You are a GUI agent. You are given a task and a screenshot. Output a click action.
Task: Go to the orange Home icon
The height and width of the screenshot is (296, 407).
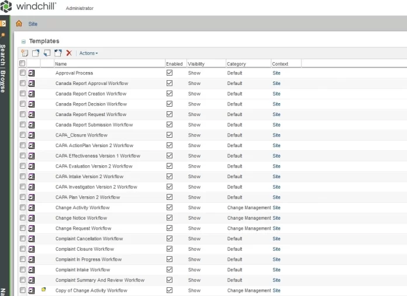click(x=19, y=23)
